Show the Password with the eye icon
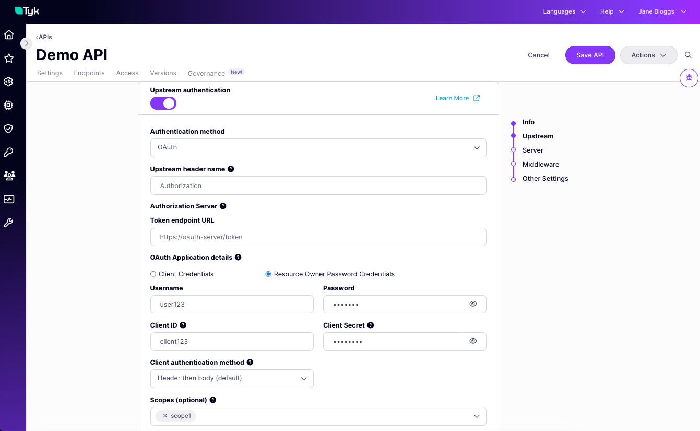The height and width of the screenshot is (431, 700). pos(473,304)
